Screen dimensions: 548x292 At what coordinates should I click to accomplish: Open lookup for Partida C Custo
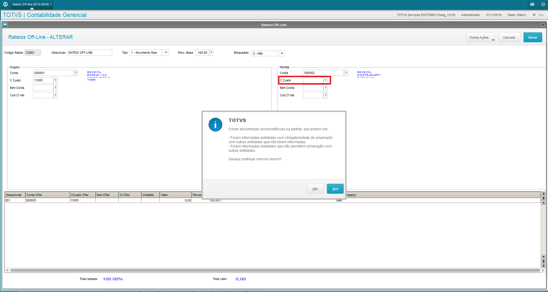click(325, 80)
